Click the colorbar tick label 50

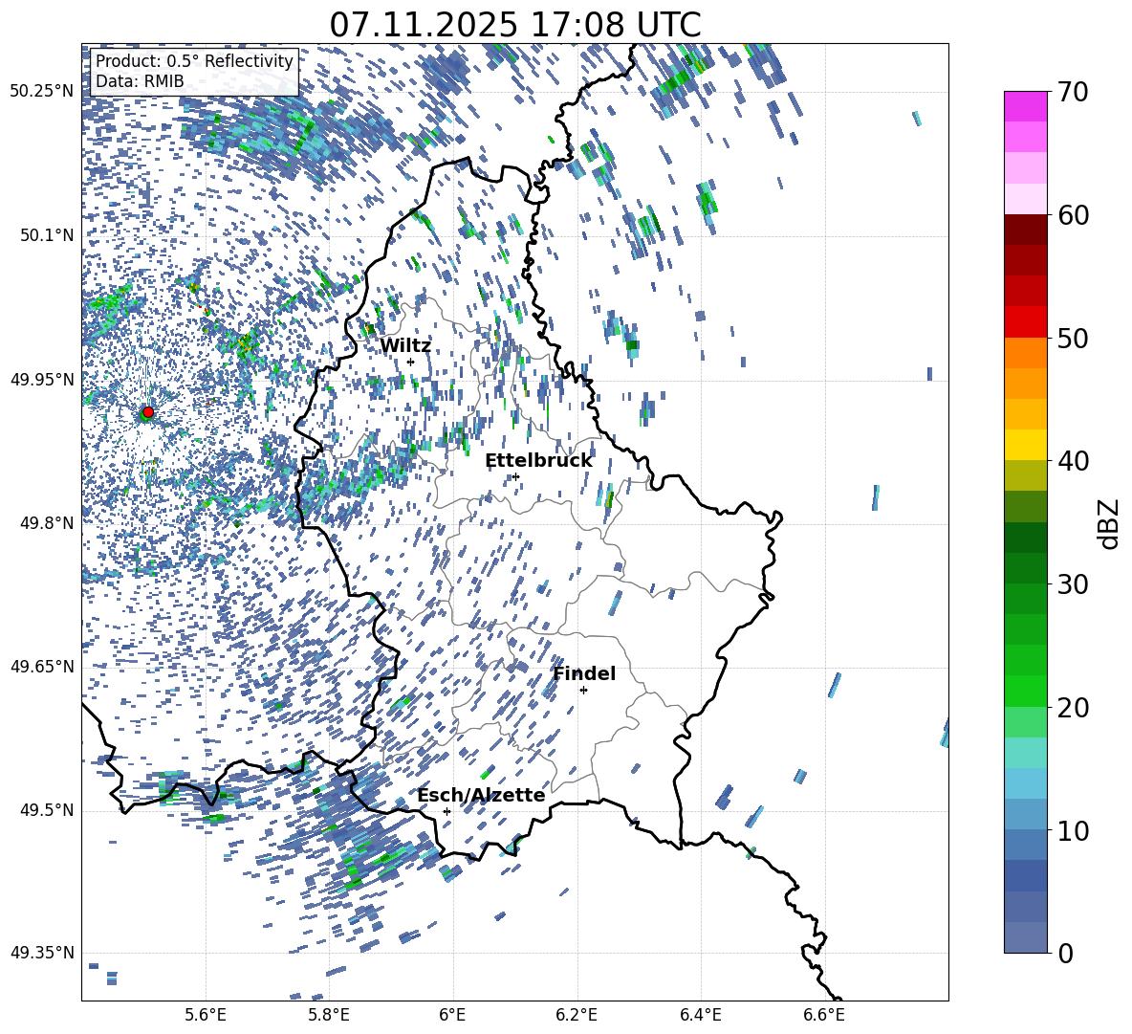tap(1073, 339)
